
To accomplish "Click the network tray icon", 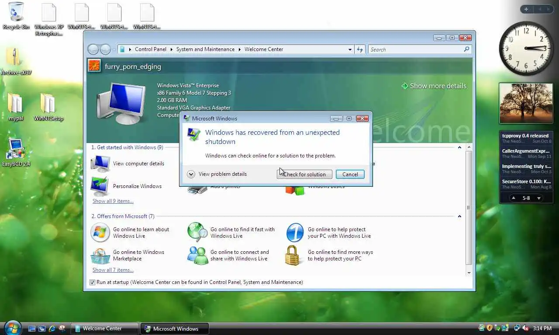I will click(x=517, y=328).
